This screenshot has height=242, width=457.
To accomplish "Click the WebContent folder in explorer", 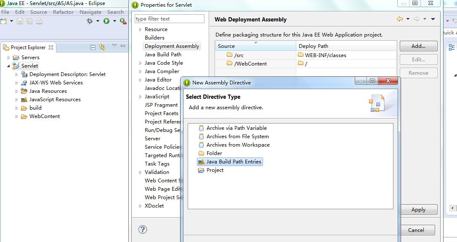I will click(45, 116).
